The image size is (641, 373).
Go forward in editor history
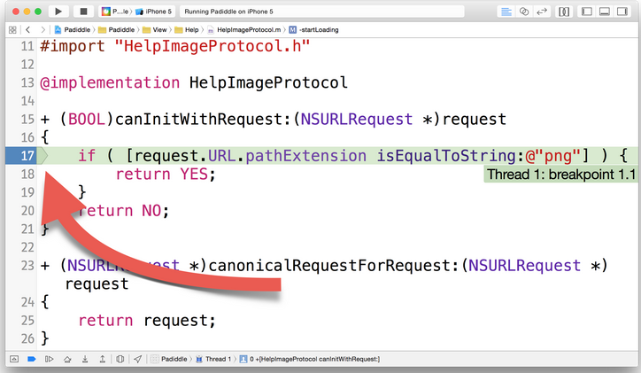coord(42,30)
